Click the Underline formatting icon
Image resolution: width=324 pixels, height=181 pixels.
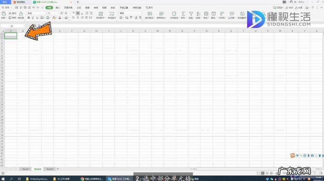pyautogui.click(x=37, y=18)
